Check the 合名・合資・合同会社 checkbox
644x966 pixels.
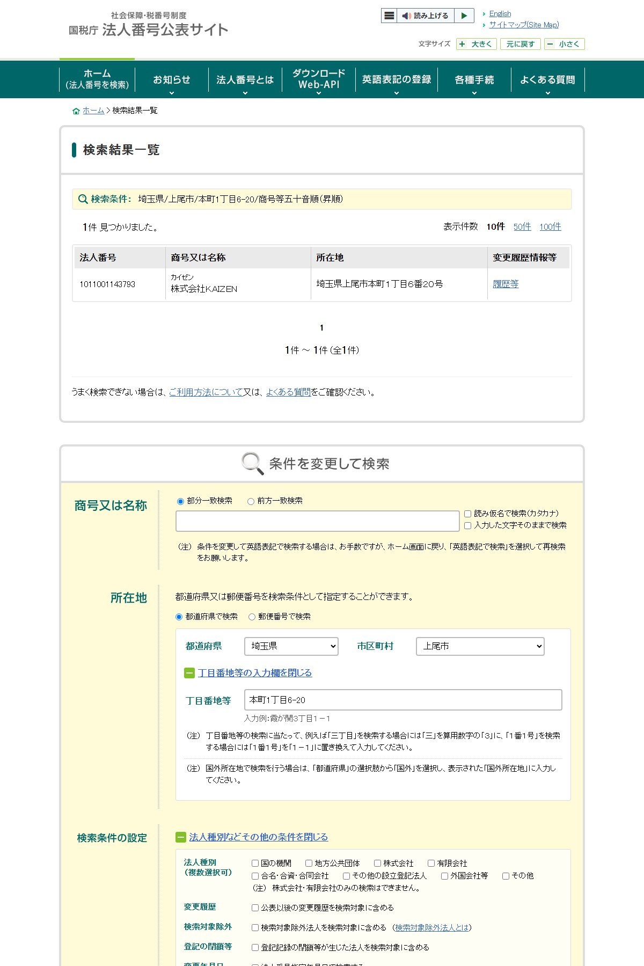point(255,876)
